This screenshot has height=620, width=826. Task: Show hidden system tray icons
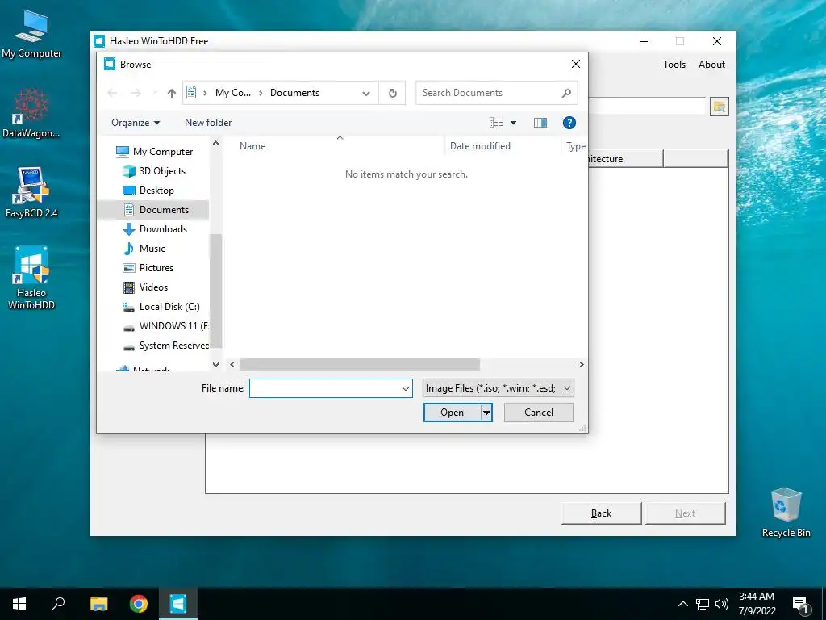[x=682, y=604]
